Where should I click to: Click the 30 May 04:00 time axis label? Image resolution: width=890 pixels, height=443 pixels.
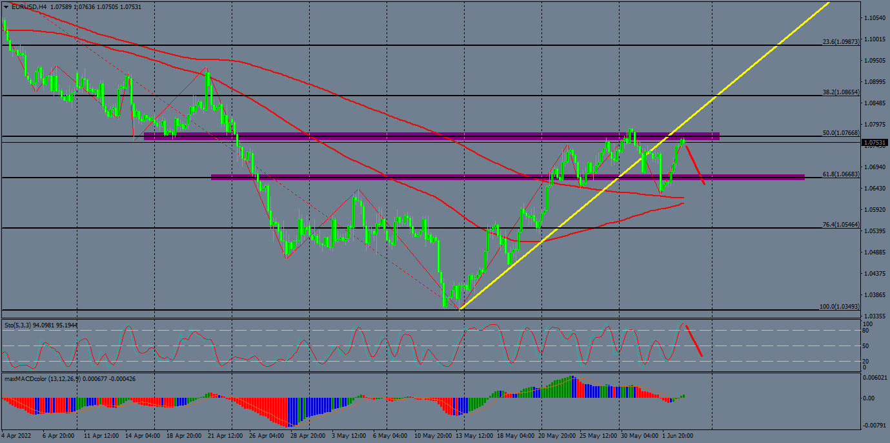tap(639, 436)
